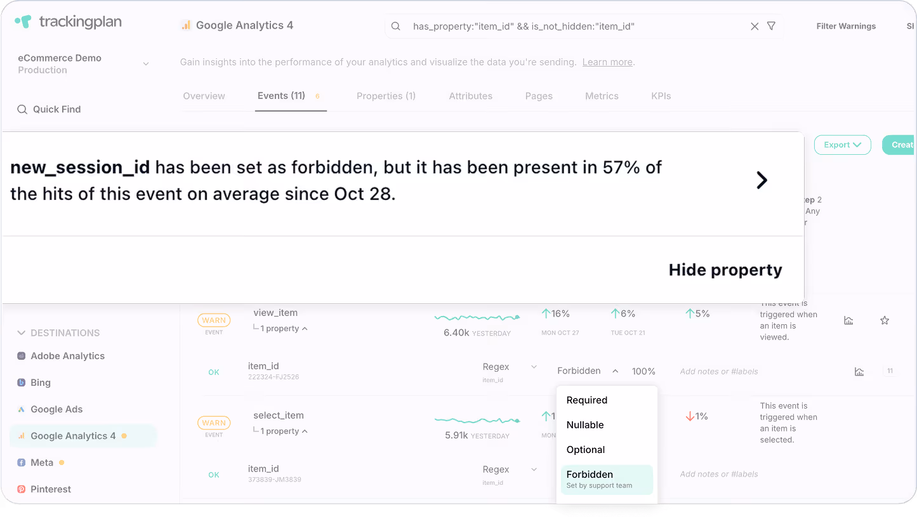Collapse the DESTINATIONS section
The width and height of the screenshot is (917, 519).
[58, 332]
